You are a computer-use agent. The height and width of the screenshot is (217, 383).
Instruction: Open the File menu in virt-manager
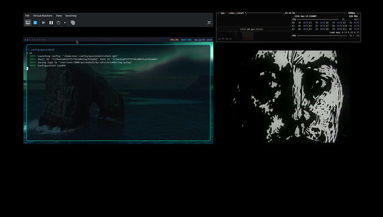pyautogui.click(x=27, y=16)
